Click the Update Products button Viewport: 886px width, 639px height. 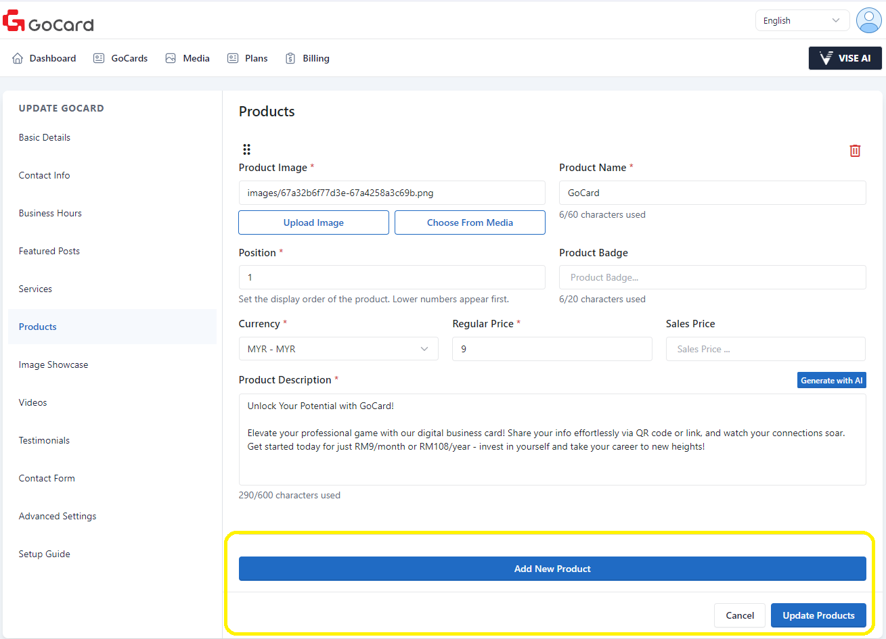coord(818,615)
